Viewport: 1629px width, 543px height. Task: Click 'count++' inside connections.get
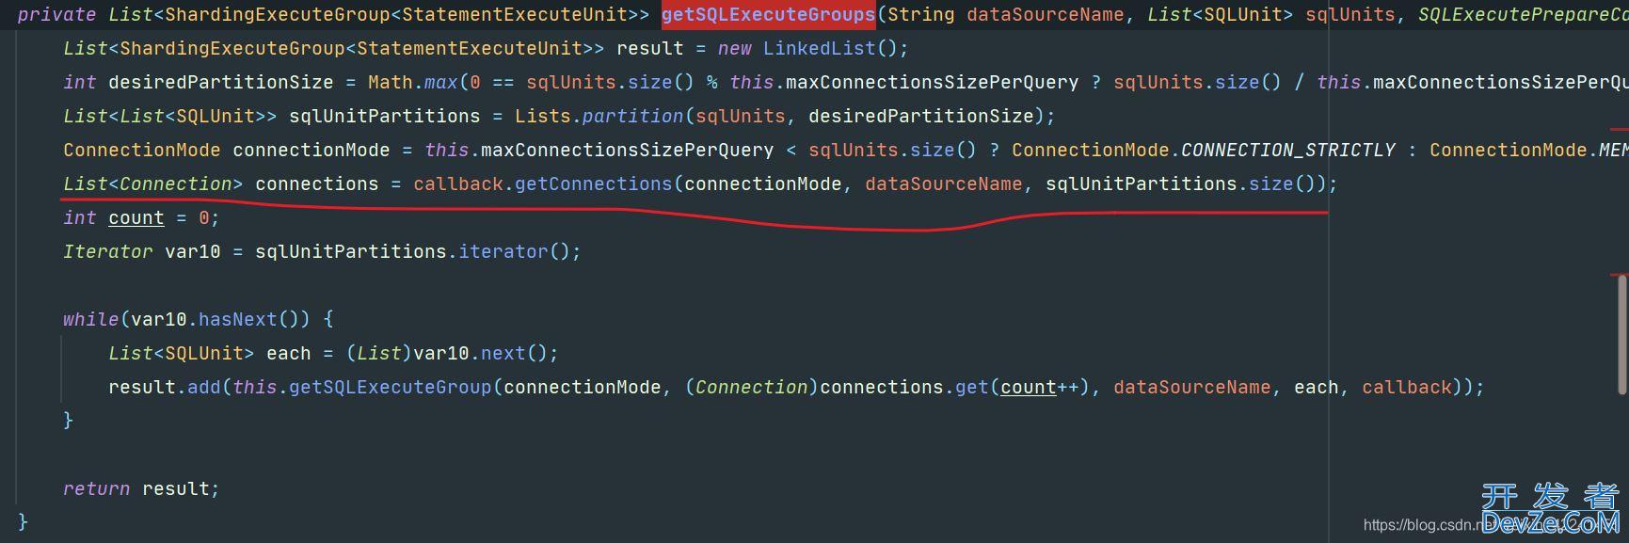click(x=1039, y=387)
